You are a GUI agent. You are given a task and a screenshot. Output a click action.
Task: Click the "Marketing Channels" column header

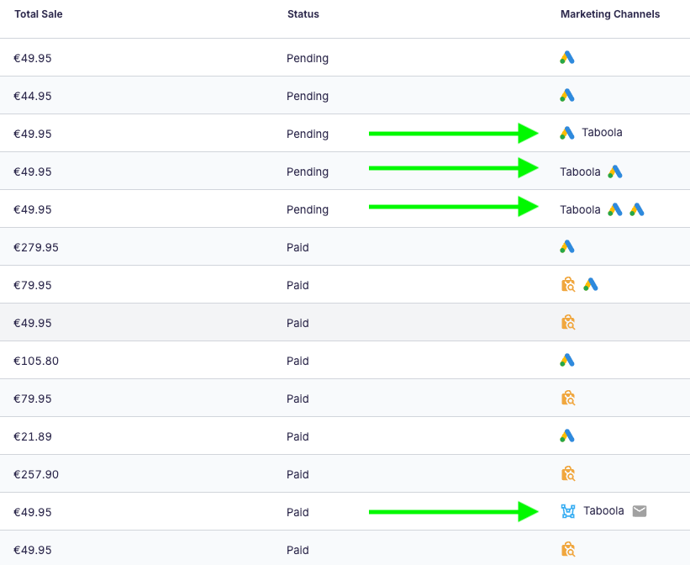[610, 14]
